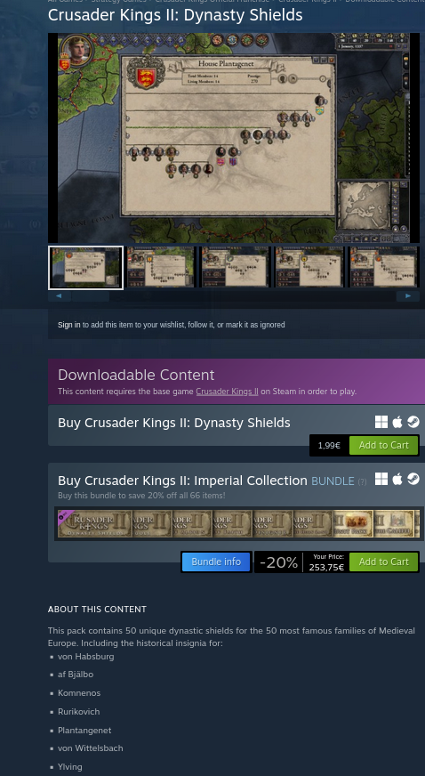Click the bundle help question mark icon
The height and width of the screenshot is (776, 425).
(362, 481)
